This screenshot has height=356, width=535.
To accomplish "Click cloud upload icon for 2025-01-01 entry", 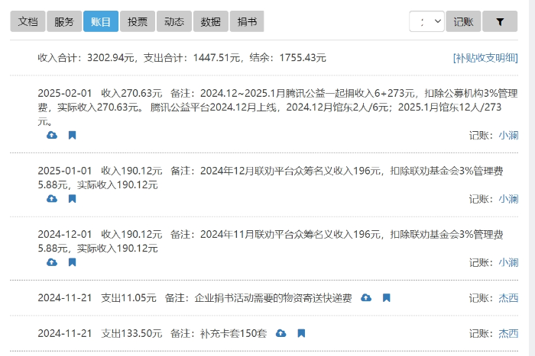I will click(52, 198).
